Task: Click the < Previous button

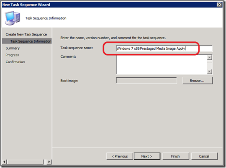Action: 120,156
